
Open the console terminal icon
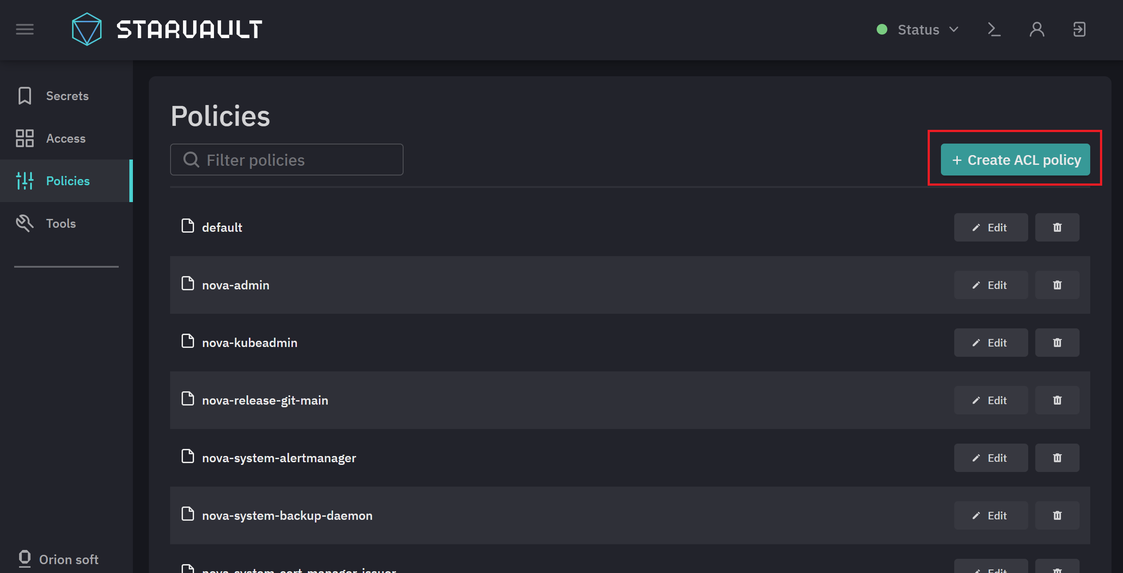point(994,29)
